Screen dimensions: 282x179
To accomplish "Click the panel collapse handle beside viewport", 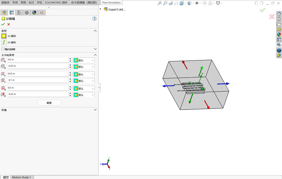I will pos(99,88).
